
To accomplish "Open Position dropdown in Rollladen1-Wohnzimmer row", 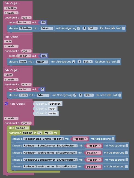I will pos(94,153).
